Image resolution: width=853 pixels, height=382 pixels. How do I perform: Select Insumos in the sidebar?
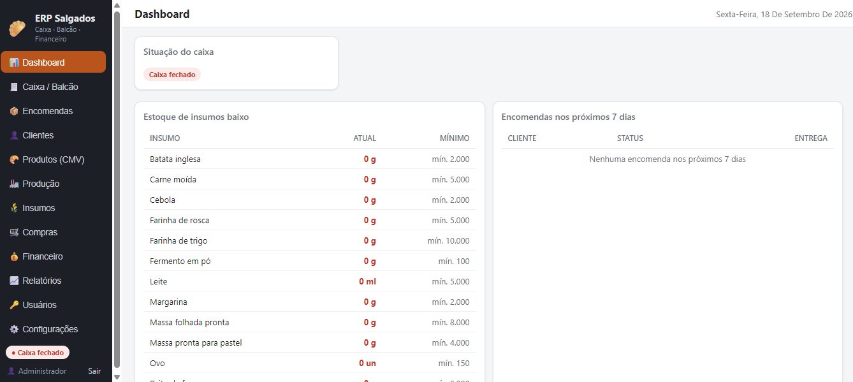(53, 208)
